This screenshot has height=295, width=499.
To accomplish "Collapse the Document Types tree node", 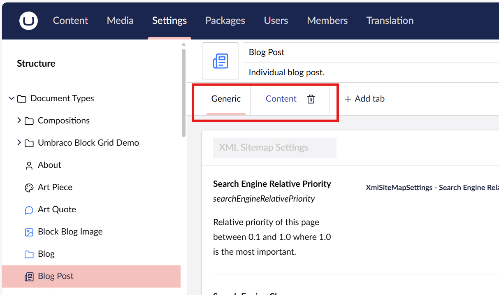I will click(x=12, y=98).
